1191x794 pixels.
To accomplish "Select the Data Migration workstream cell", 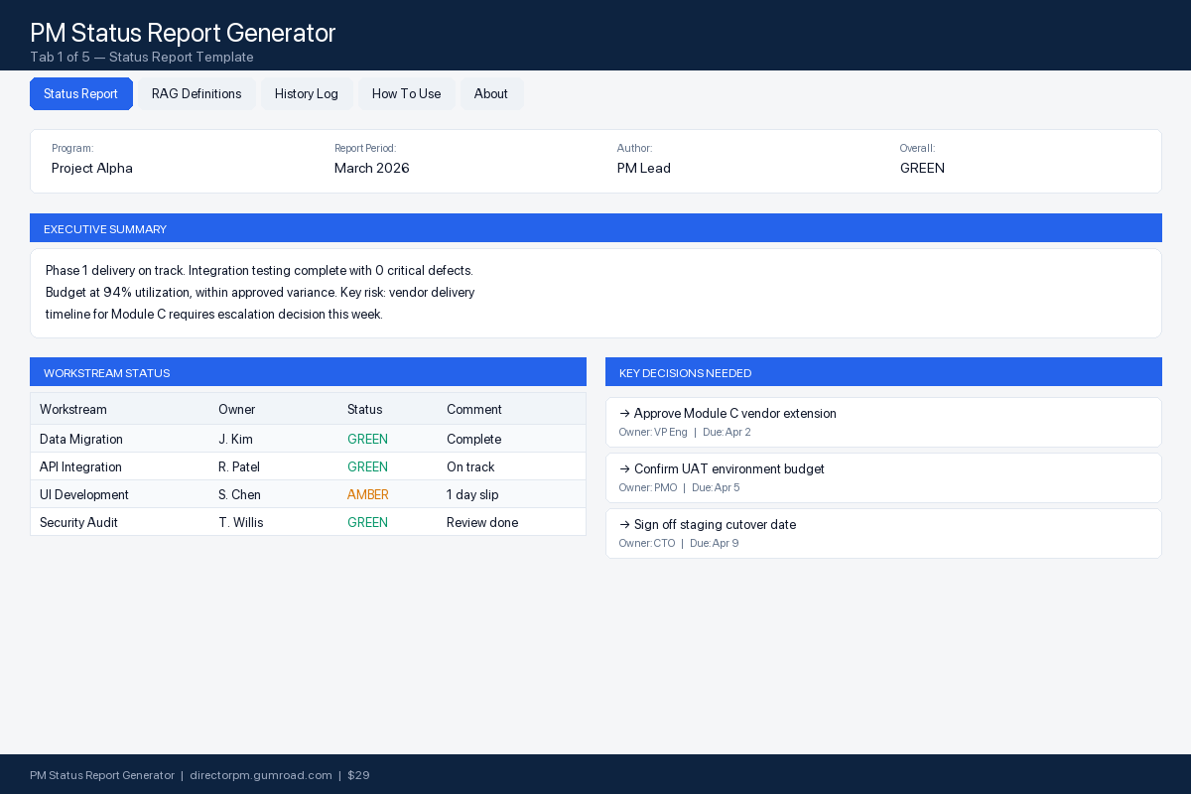I will click(81, 439).
